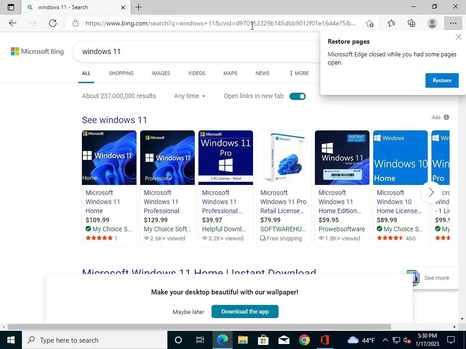Open Cortana circle on taskbar
The width and height of the screenshot is (466, 349).
pos(178,340)
